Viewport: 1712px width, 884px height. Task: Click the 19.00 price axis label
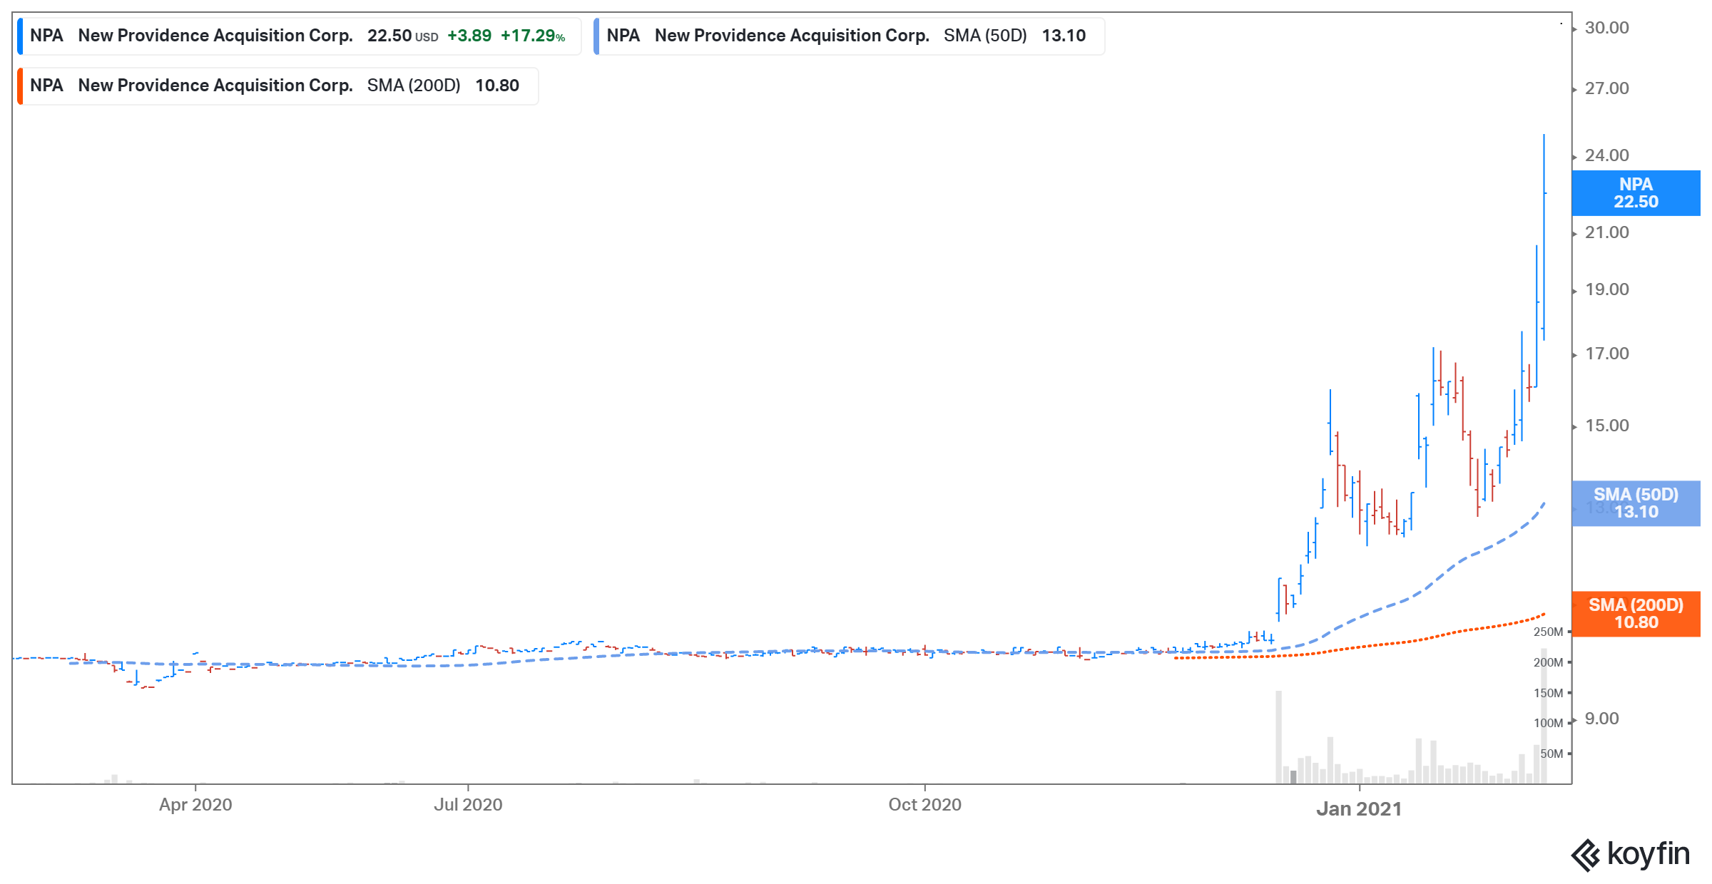(1606, 289)
